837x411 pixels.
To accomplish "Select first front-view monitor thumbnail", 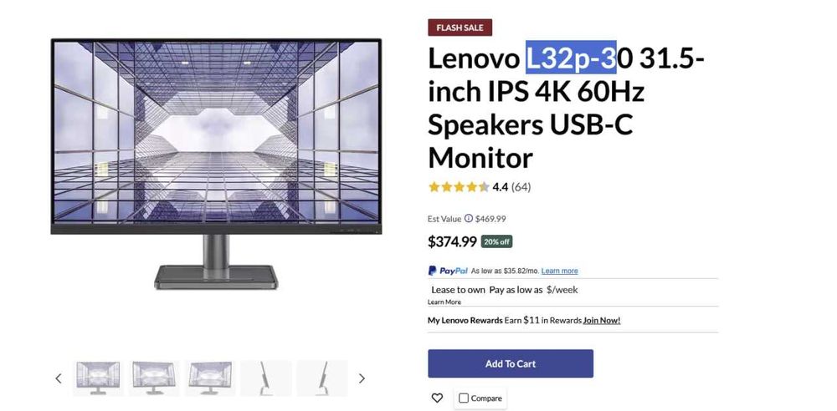I will click(98, 378).
